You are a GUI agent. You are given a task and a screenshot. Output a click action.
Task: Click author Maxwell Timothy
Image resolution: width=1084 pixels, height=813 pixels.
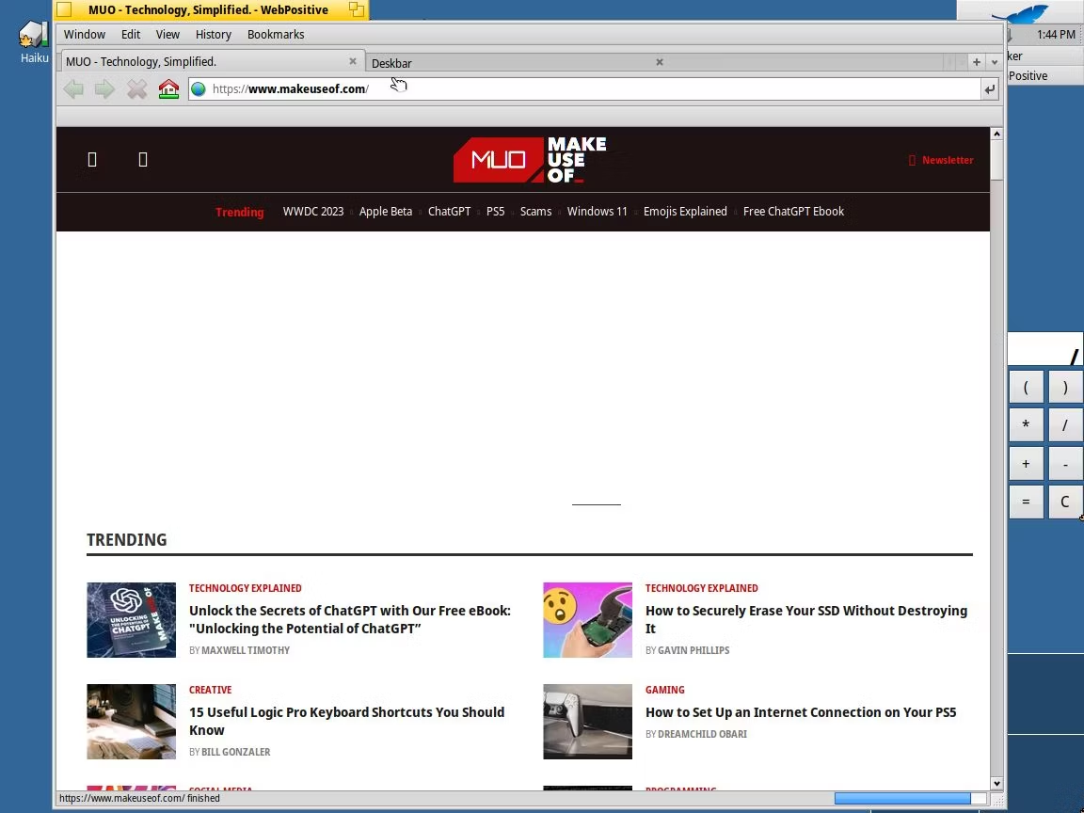(x=246, y=650)
